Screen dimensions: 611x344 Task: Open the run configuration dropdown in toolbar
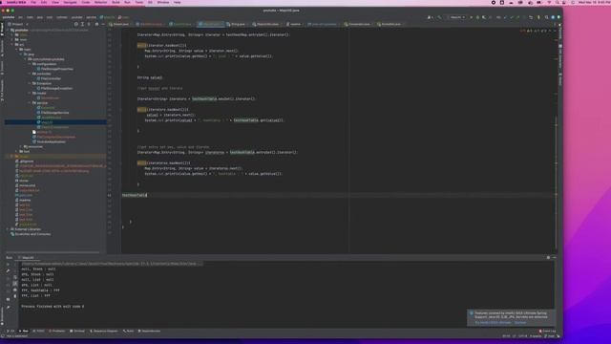457,17
